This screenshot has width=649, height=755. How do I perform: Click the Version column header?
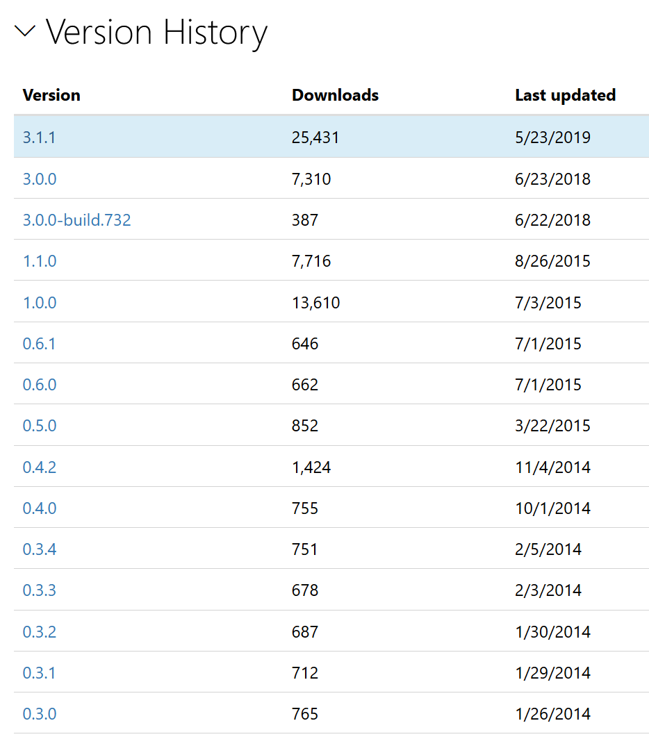[51, 95]
